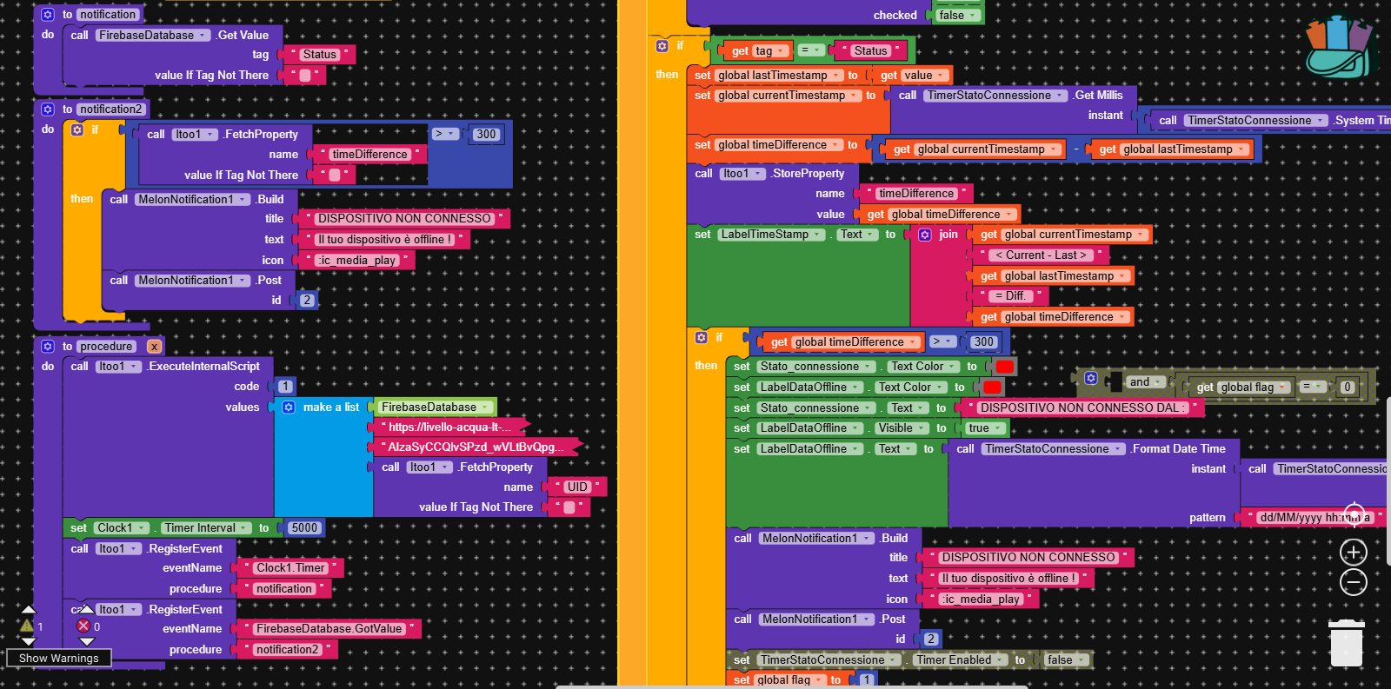Click the "UID" name string
The image size is (1391, 689).
click(x=577, y=487)
